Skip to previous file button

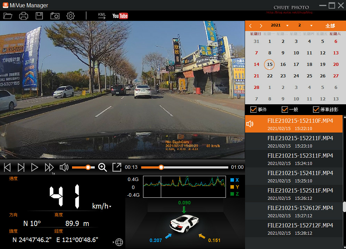(7, 167)
